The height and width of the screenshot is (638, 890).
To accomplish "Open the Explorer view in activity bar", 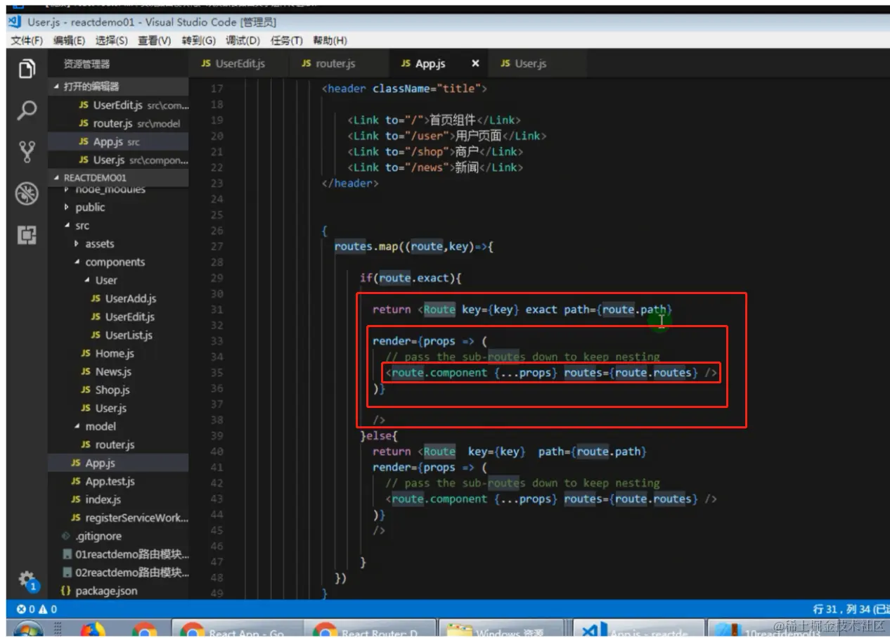I will click(27, 69).
